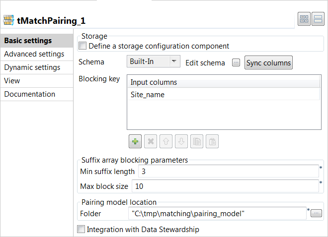Open the Edit schema ellipsis button
This screenshot has height=237, width=328.
tap(236, 62)
